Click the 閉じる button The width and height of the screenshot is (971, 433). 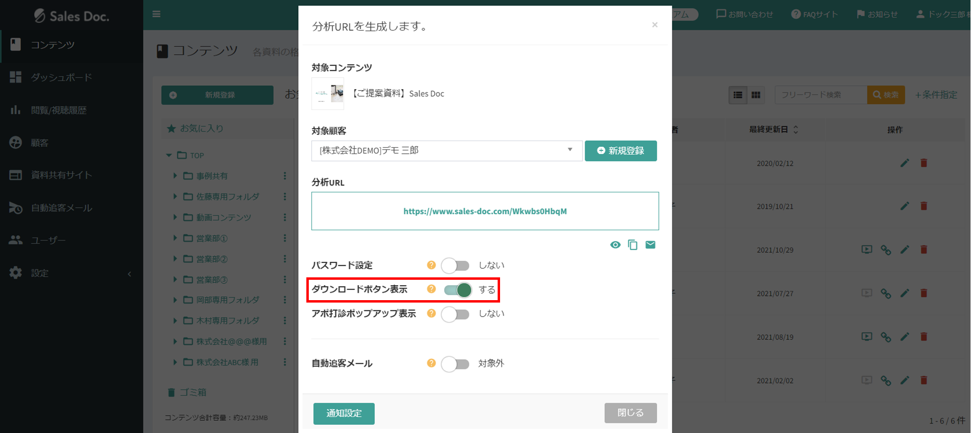point(631,413)
